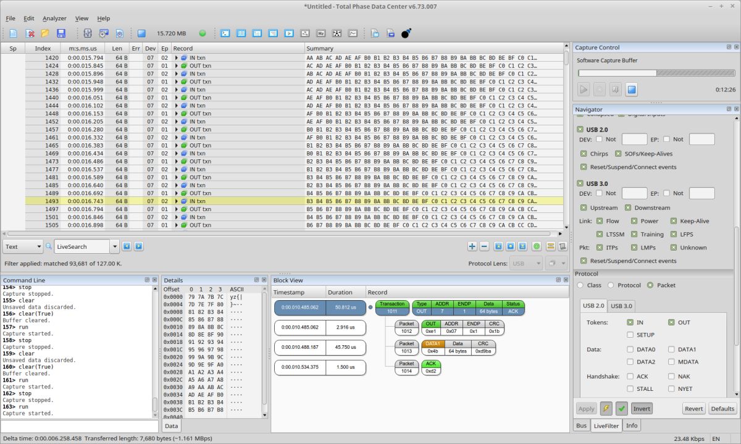741x444 pixels.
Task: Click the Hz toolbar icon
Action: point(321,33)
